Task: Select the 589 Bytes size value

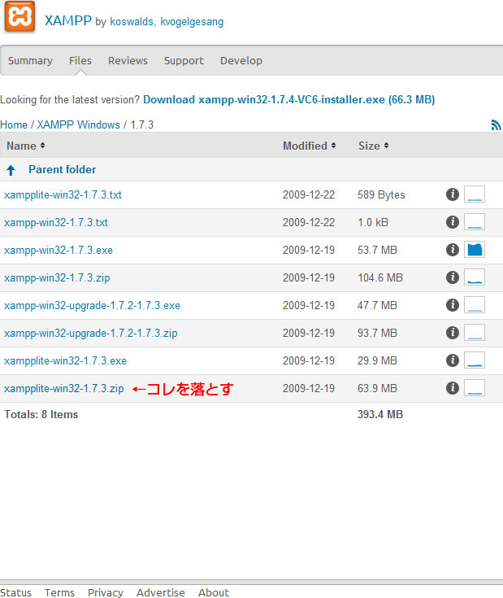Action: [381, 195]
